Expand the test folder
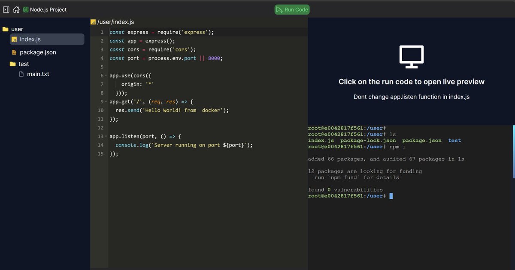The image size is (515, 270). (x=24, y=64)
